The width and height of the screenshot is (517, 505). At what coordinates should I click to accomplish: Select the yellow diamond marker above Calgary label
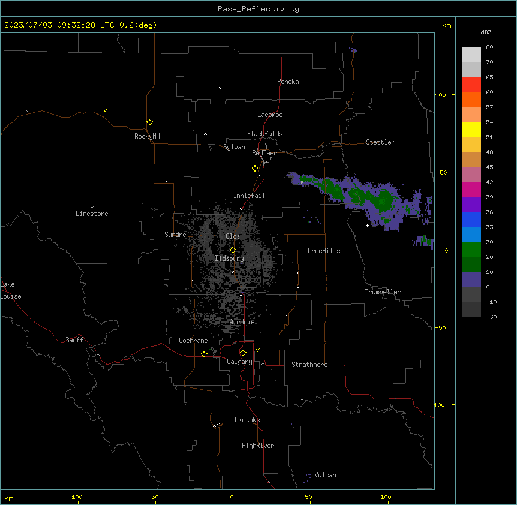pyautogui.click(x=243, y=353)
